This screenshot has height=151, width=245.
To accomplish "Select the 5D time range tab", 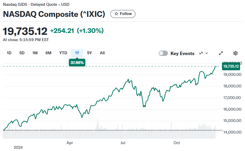I will click(x=22, y=53).
